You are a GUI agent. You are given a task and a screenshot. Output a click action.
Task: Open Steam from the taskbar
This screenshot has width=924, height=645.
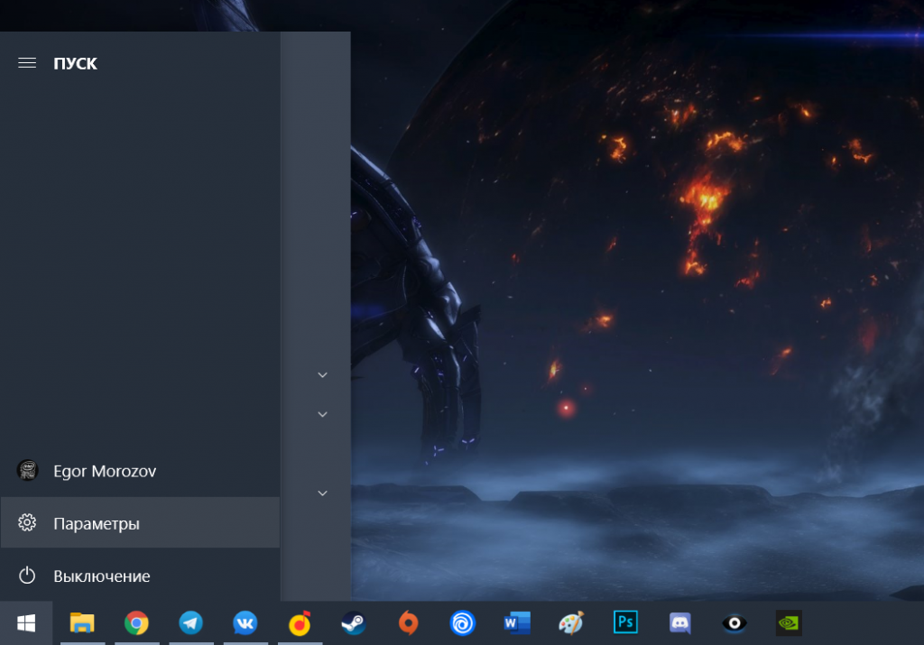pyautogui.click(x=353, y=622)
